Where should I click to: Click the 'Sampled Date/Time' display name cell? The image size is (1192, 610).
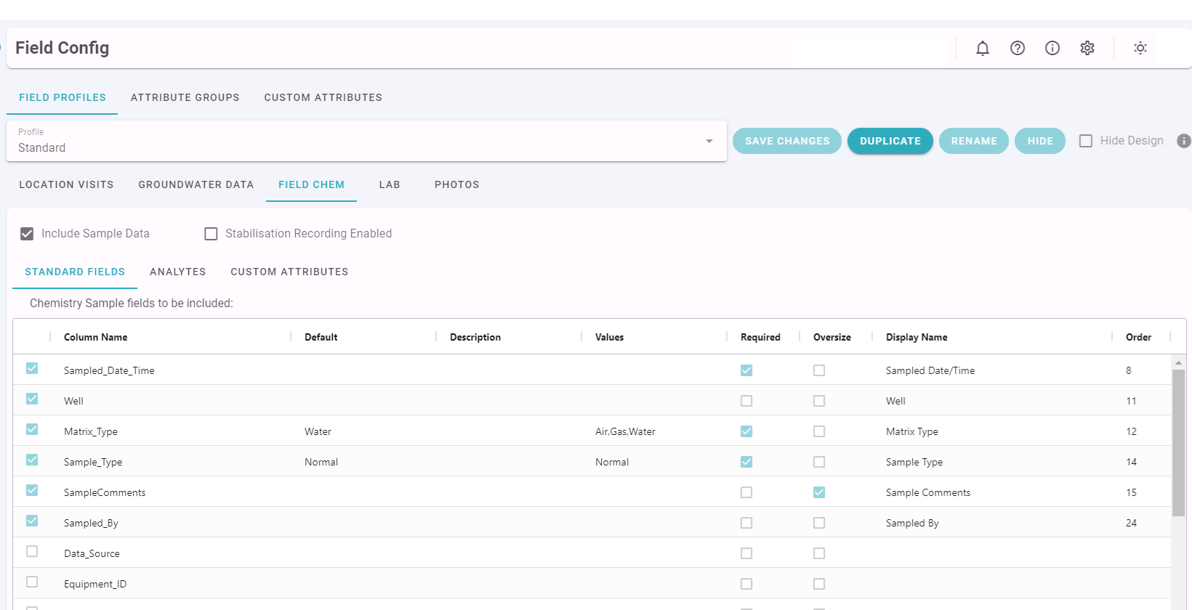(x=930, y=370)
